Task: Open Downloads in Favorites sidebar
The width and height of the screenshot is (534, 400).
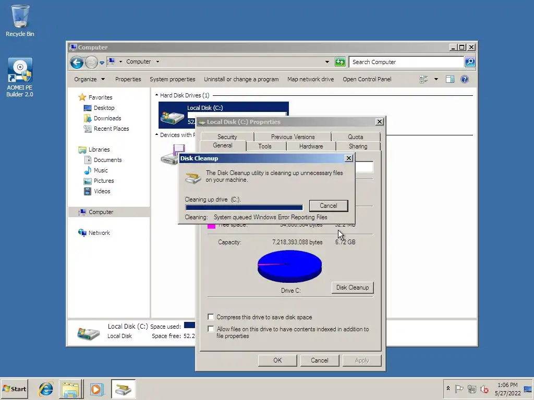Action: pyautogui.click(x=107, y=118)
